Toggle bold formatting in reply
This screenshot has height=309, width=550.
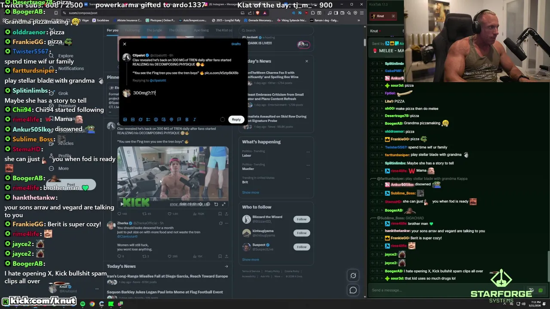coord(187,120)
